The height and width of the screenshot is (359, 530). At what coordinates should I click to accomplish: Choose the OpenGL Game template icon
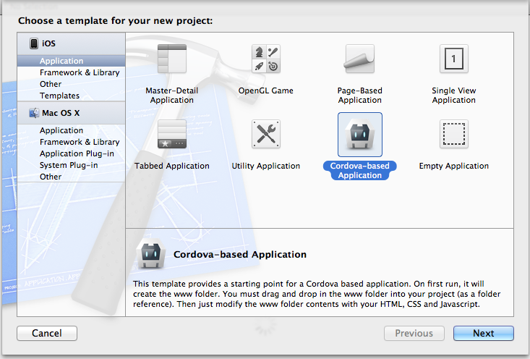pos(265,59)
